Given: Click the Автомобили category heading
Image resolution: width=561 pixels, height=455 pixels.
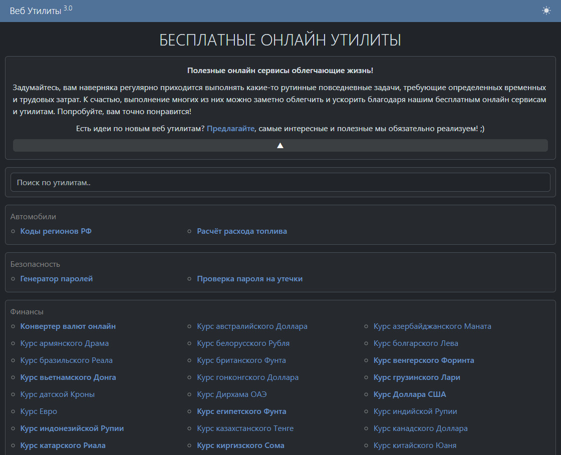Looking at the screenshot, I should [x=33, y=217].
